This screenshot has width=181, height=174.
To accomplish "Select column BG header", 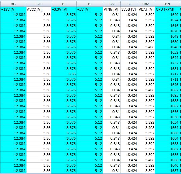I will [13, 4].
